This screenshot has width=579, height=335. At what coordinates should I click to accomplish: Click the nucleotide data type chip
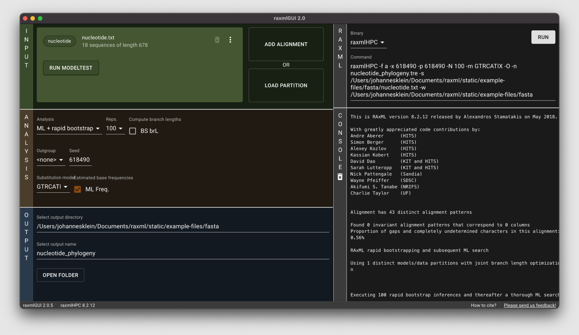pos(59,41)
